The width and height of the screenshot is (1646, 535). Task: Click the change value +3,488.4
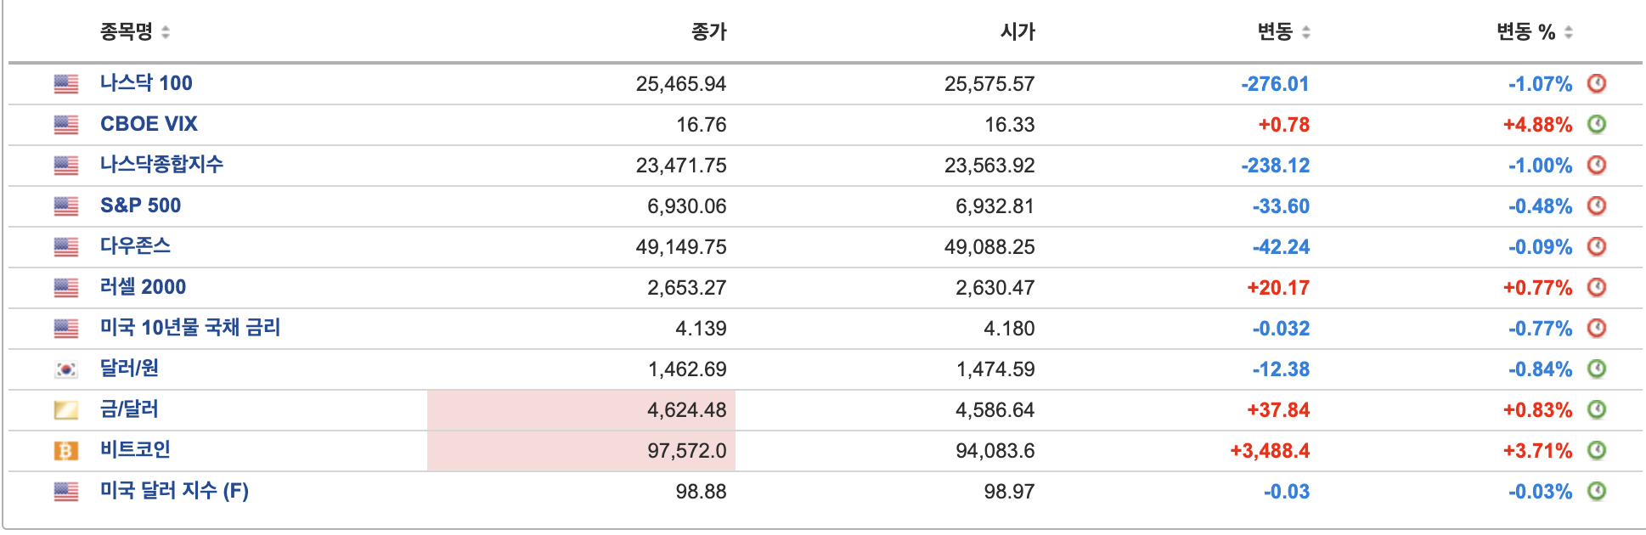click(1270, 451)
